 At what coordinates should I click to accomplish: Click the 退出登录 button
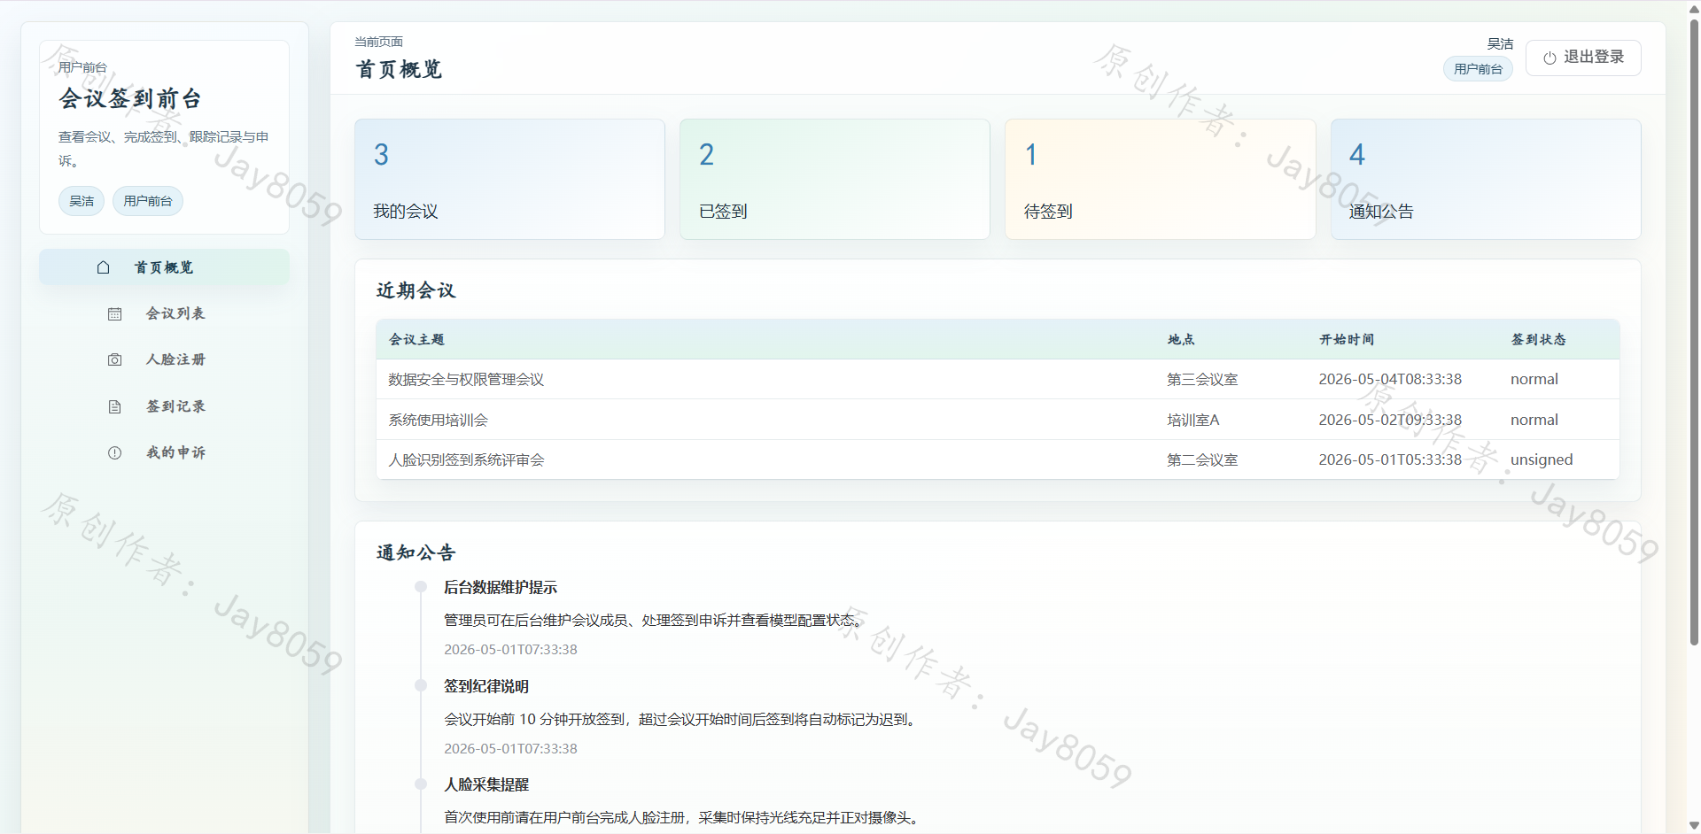[x=1583, y=58]
